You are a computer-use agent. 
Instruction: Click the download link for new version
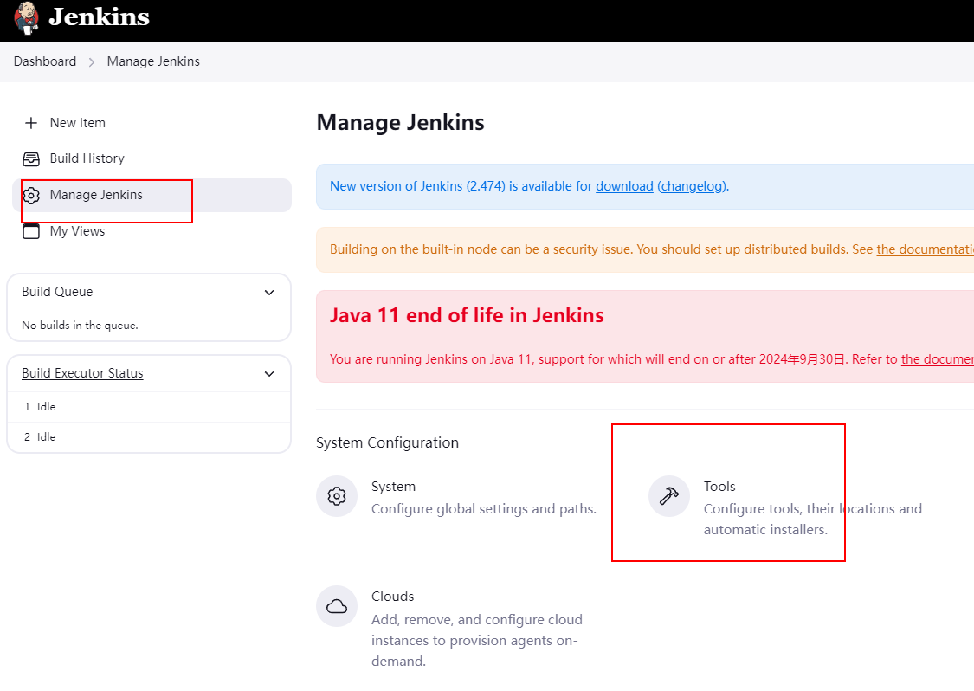point(624,186)
